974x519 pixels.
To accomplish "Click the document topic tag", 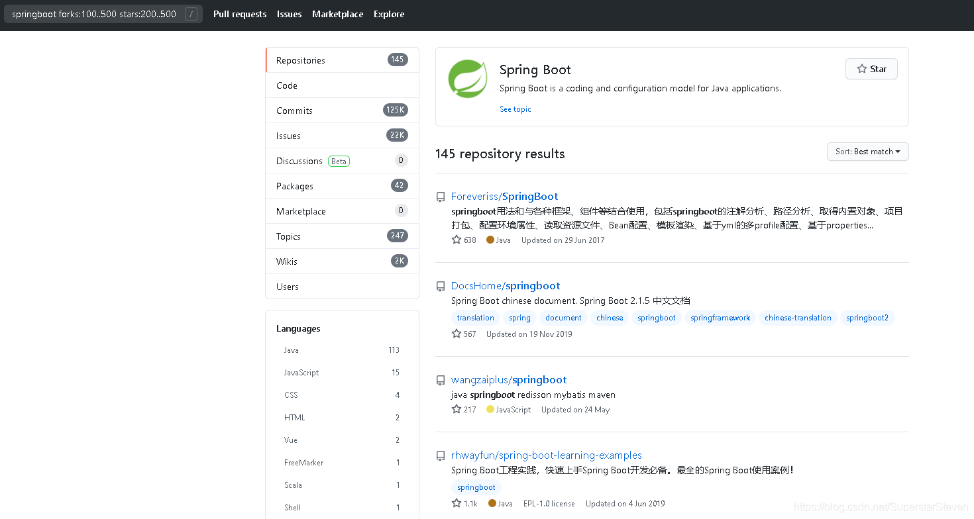I will (564, 318).
